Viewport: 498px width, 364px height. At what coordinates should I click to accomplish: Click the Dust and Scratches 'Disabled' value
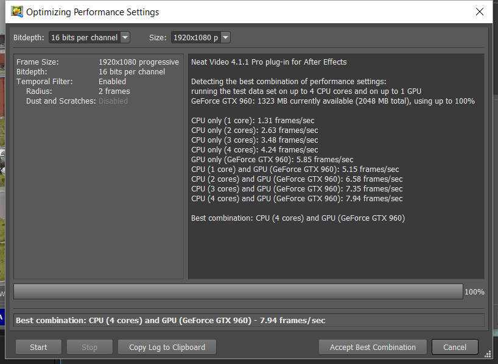(113, 101)
